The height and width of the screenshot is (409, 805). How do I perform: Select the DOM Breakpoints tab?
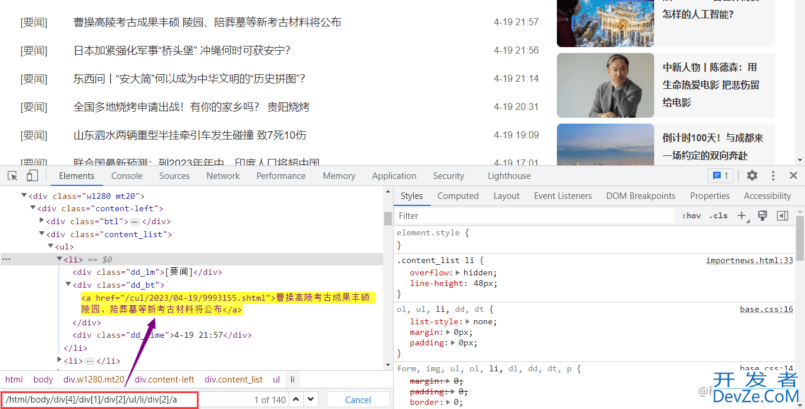click(x=641, y=196)
